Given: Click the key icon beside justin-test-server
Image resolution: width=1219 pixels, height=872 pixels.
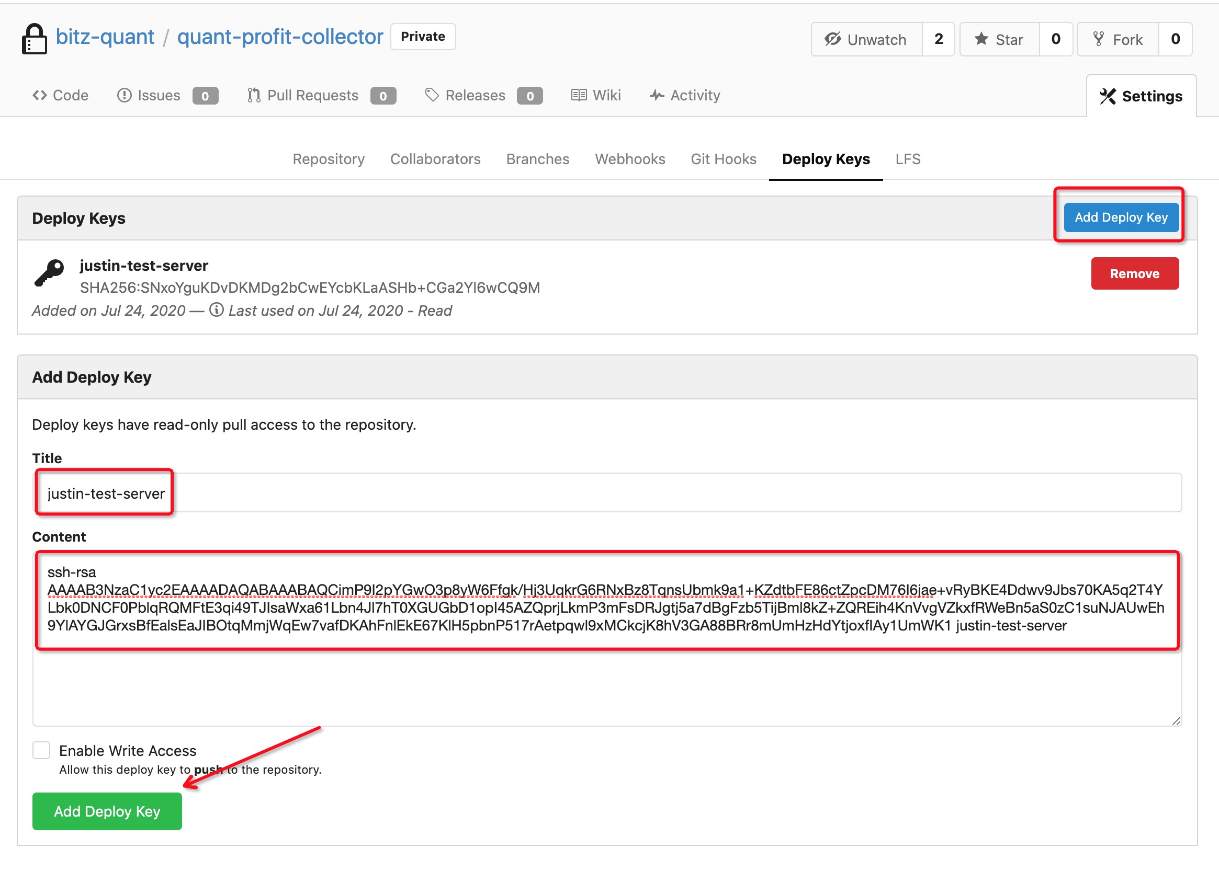Looking at the screenshot, I should 49,273.
